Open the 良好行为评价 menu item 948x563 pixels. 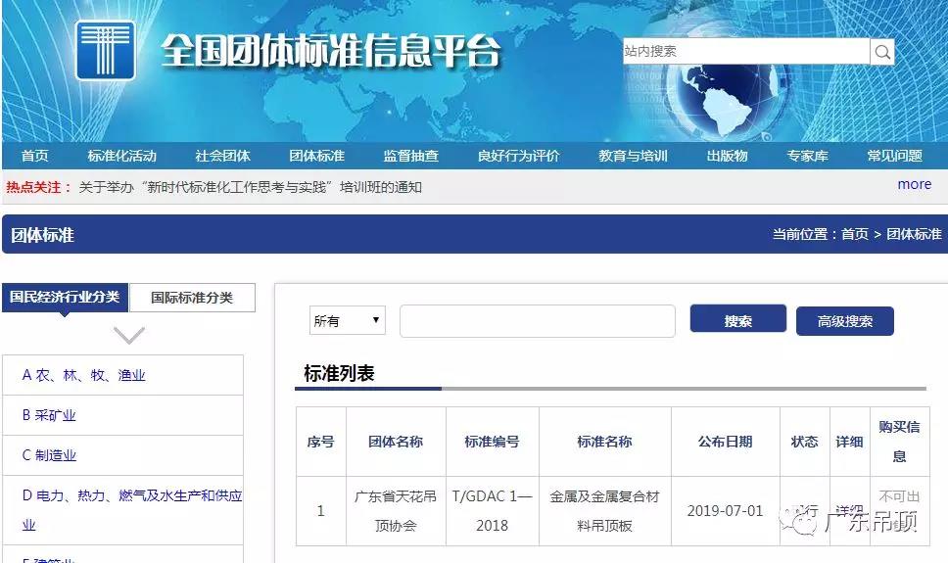pos(519,156)
